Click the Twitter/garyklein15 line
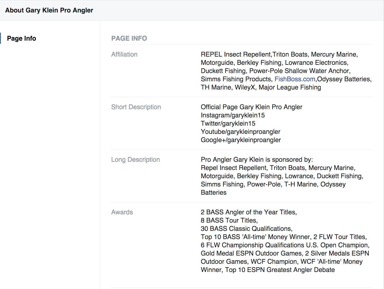This screenshot has width=384, height=289. tap(228, 124)
